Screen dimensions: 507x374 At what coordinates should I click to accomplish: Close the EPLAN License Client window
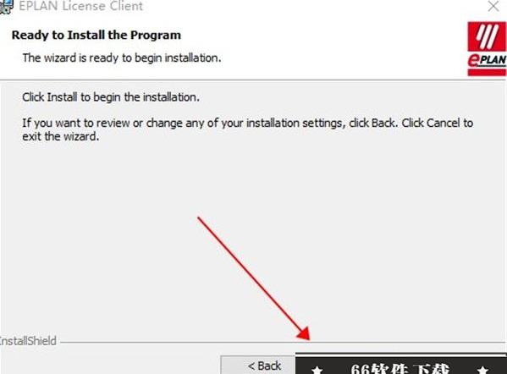point(493,7)
